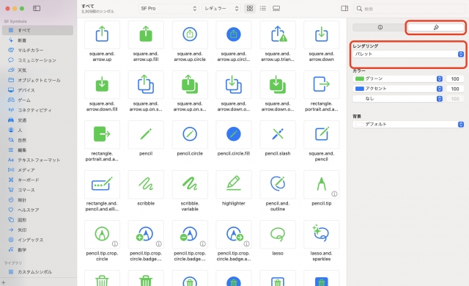
Task: Select the pencil symbol
Action: (x=146, y=135)
